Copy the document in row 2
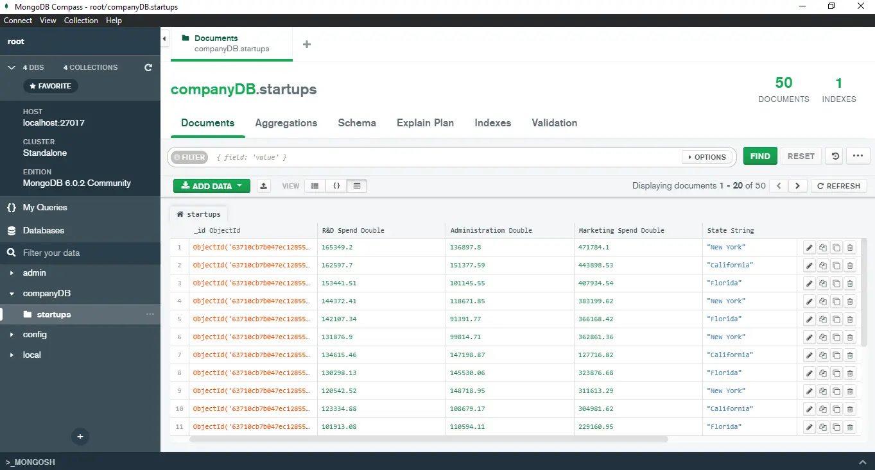The height and width of the screenshot is (470, 875). [x=823, y=265]
